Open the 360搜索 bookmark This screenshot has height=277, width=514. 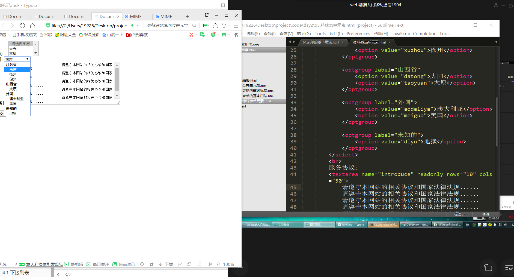click(x=89, y=35)
